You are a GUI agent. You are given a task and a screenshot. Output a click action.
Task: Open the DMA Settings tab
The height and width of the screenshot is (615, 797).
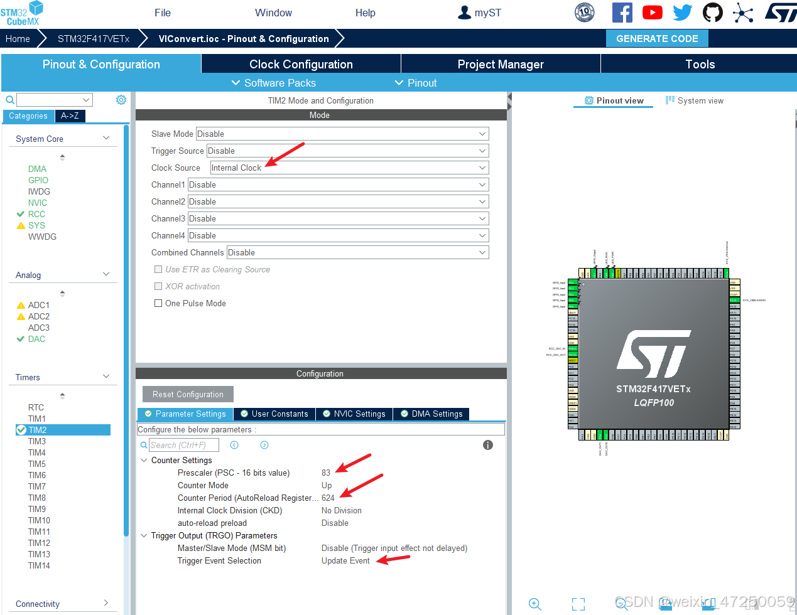(x=431, y=414)
